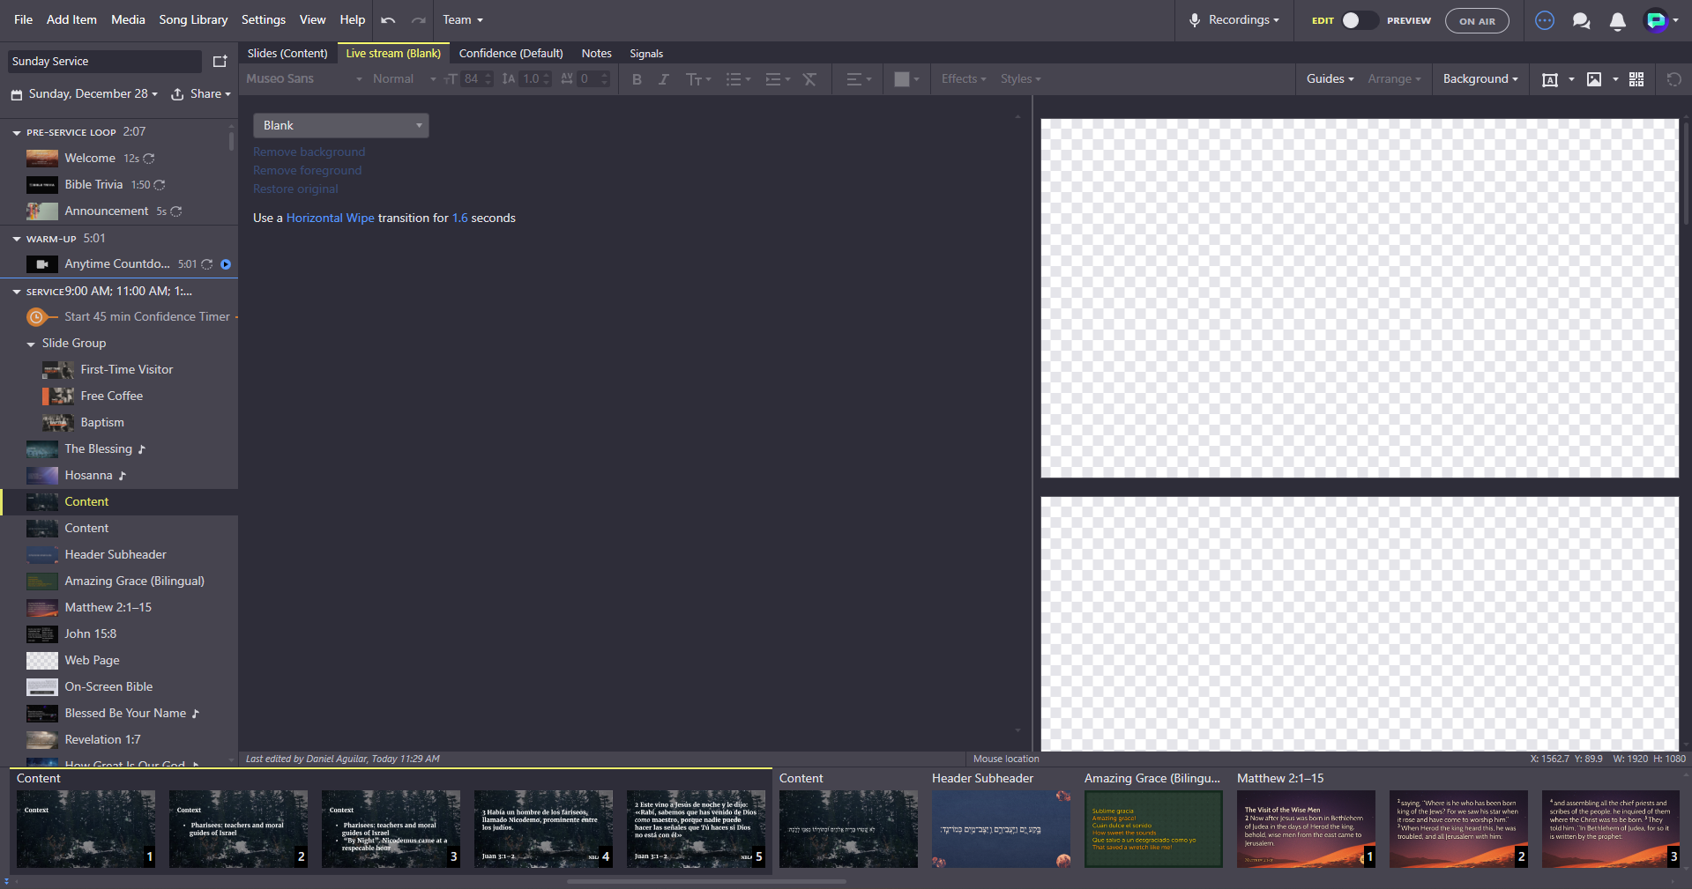Open the Guides dropdown

click(x=1330, y=79)
